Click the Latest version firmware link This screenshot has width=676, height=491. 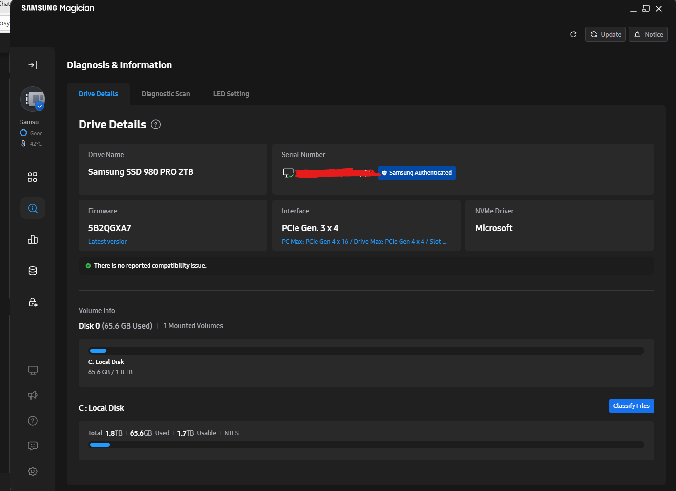pyautogui.click(x=108, y=242)
